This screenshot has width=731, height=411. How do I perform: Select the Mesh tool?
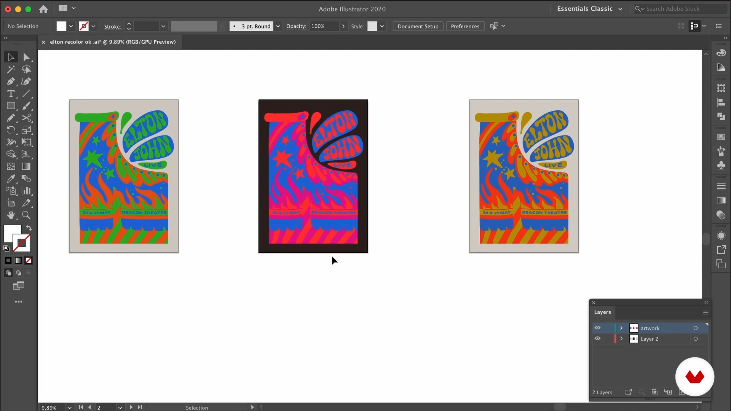click(11, 167)
